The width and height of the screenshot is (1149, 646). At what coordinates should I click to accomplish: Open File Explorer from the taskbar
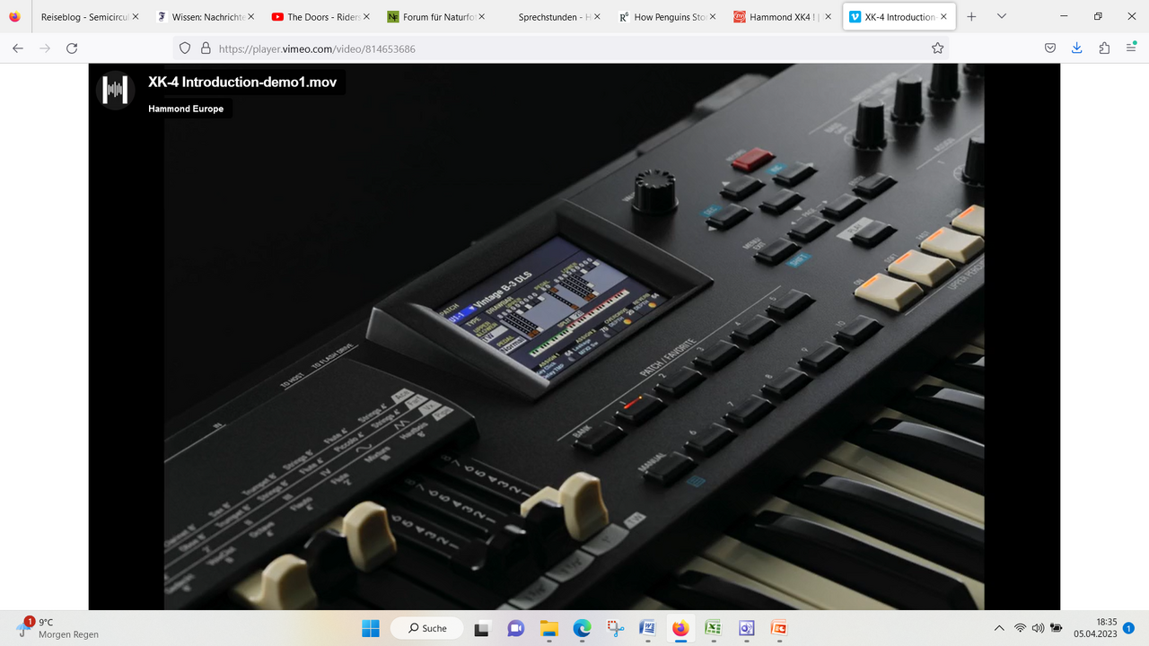tap(549, 628)
